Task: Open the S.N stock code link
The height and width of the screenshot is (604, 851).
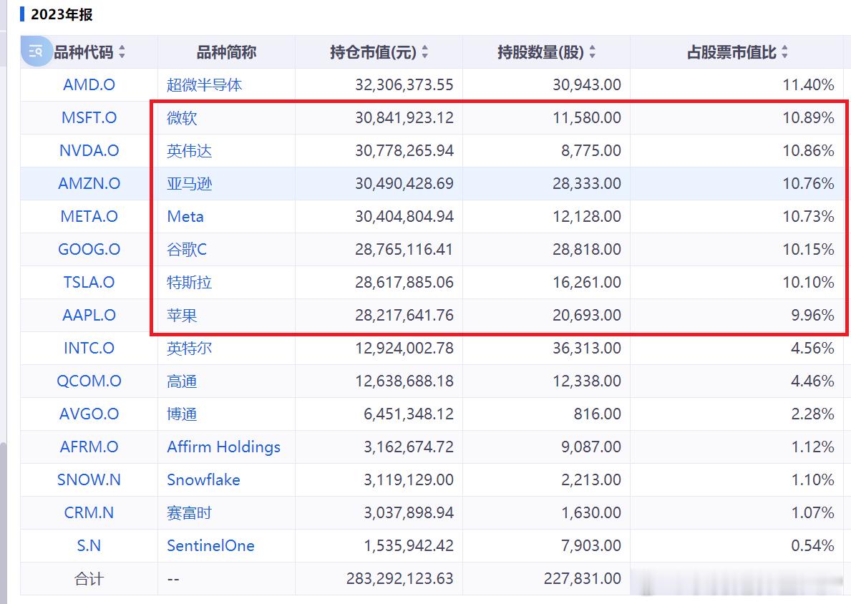Action: (x=89, y=545)
